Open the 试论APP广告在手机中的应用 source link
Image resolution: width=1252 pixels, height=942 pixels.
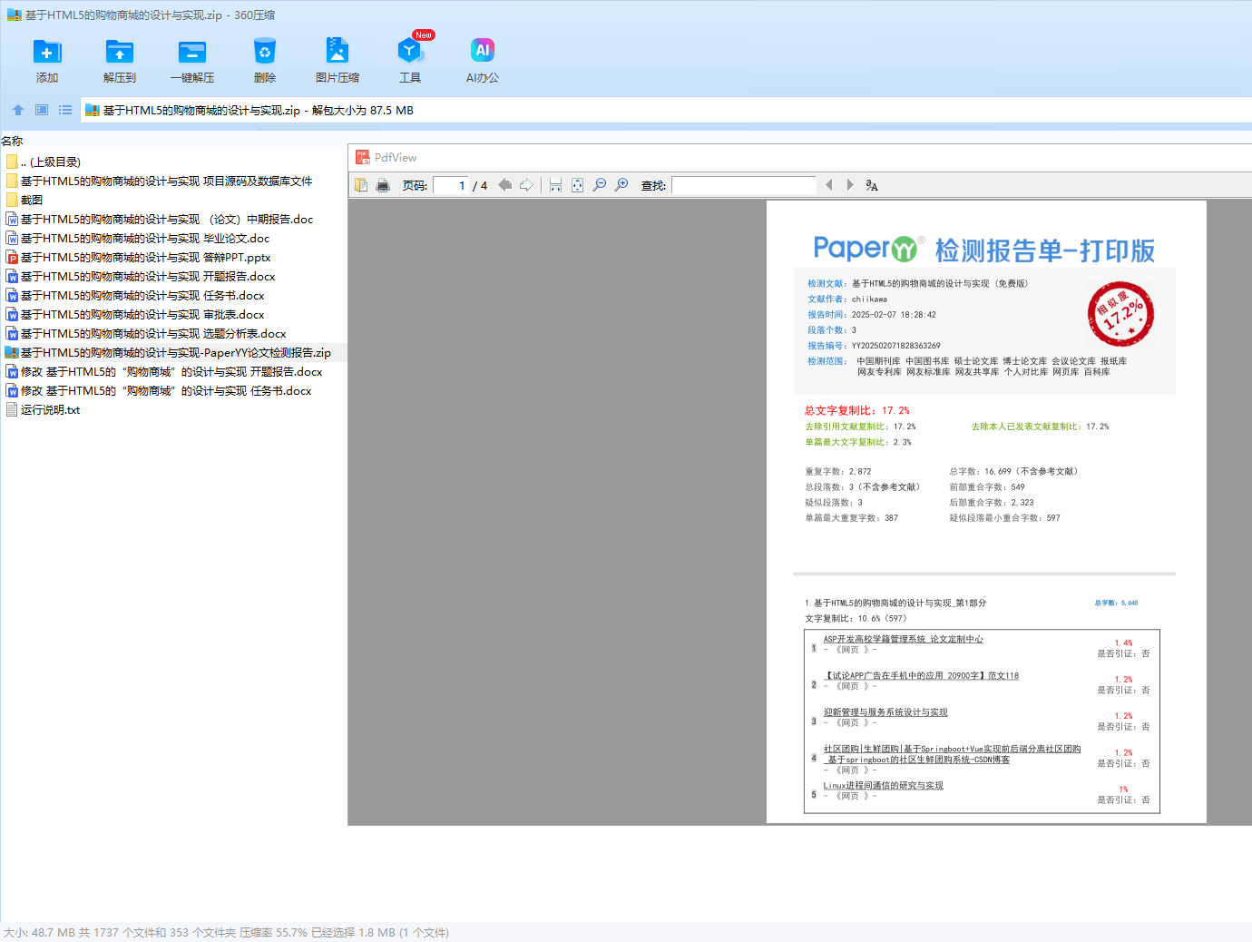coord(921,675)
